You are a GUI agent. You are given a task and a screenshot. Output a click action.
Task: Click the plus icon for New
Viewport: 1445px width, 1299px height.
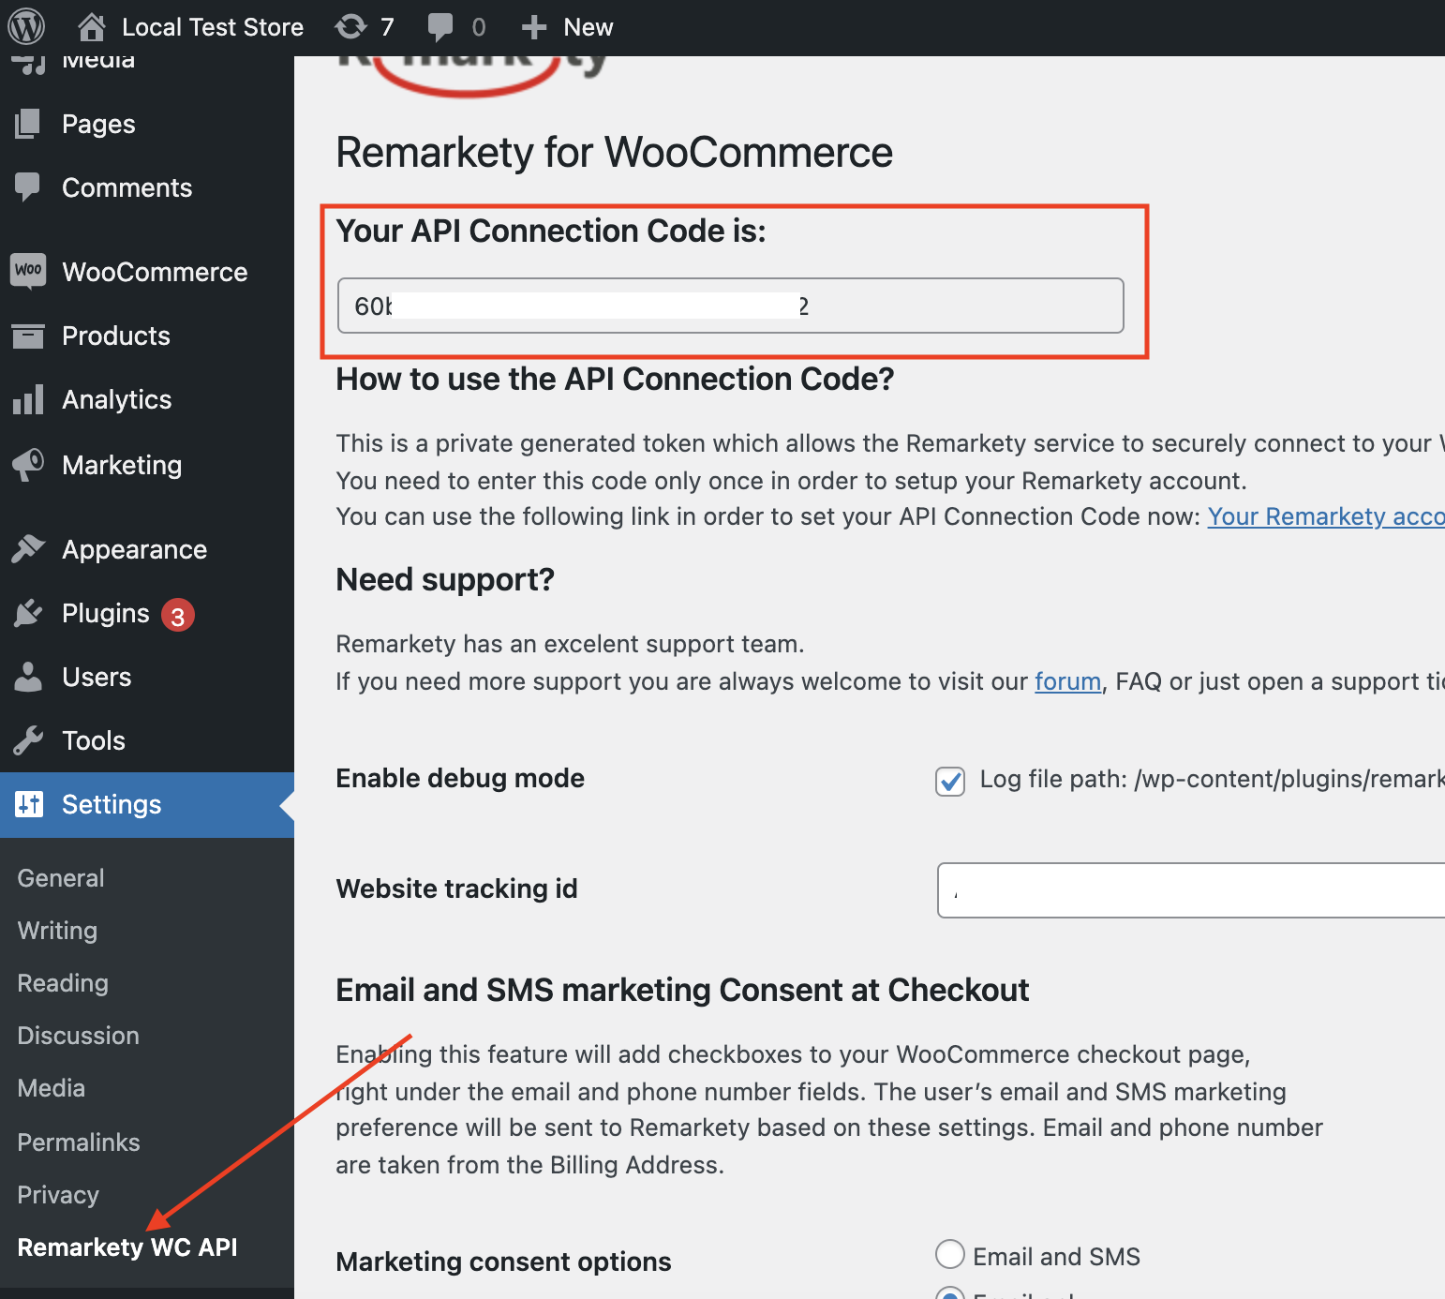[x=534, y=27]
